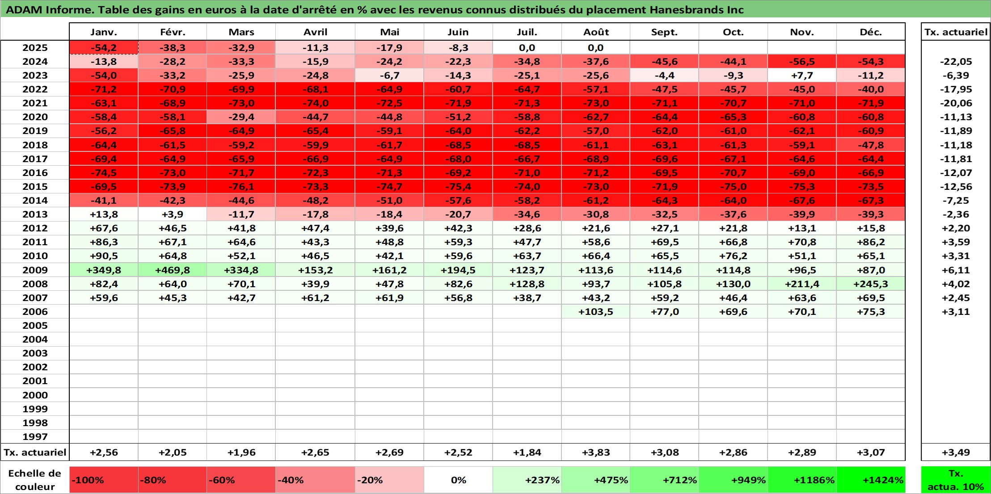Select the 2013 row label
Screen dimensions: 991x494
click(35, 214)
